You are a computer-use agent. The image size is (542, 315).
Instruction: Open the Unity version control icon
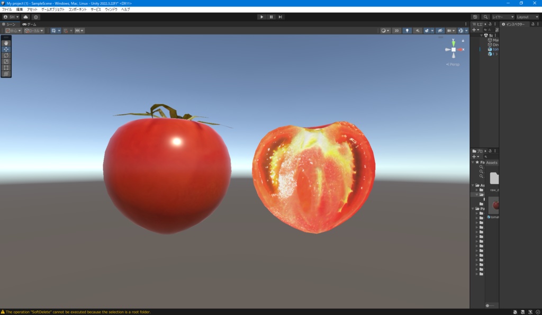35,17
